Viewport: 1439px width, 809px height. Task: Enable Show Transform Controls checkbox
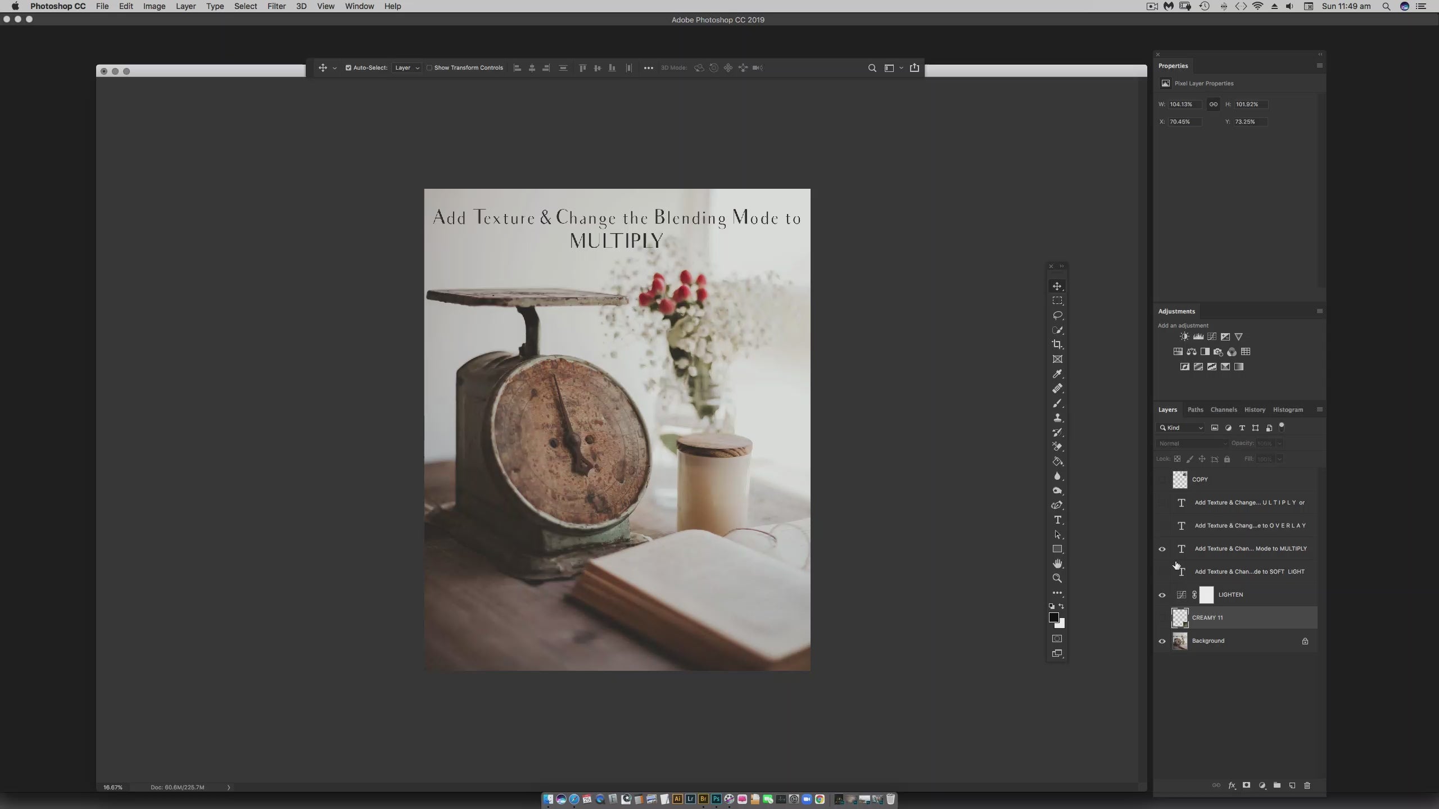pos(429,68)
